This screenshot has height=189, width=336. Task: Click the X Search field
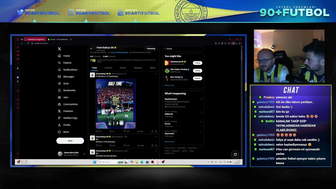coord(183,49)
